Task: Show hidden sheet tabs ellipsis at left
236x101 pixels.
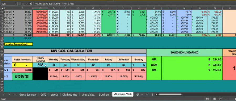Action: 15,94
